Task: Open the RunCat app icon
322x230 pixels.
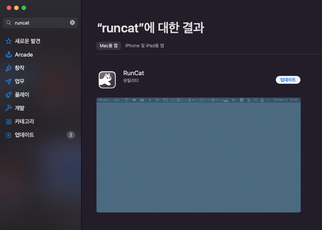Action: click(107, 80)
